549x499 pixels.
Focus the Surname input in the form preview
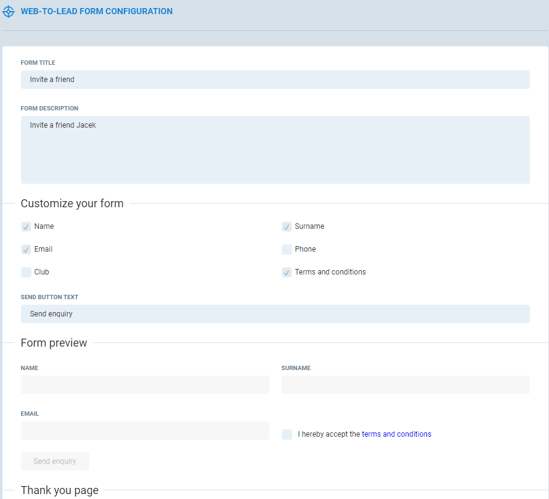click(x=405, y=385)
